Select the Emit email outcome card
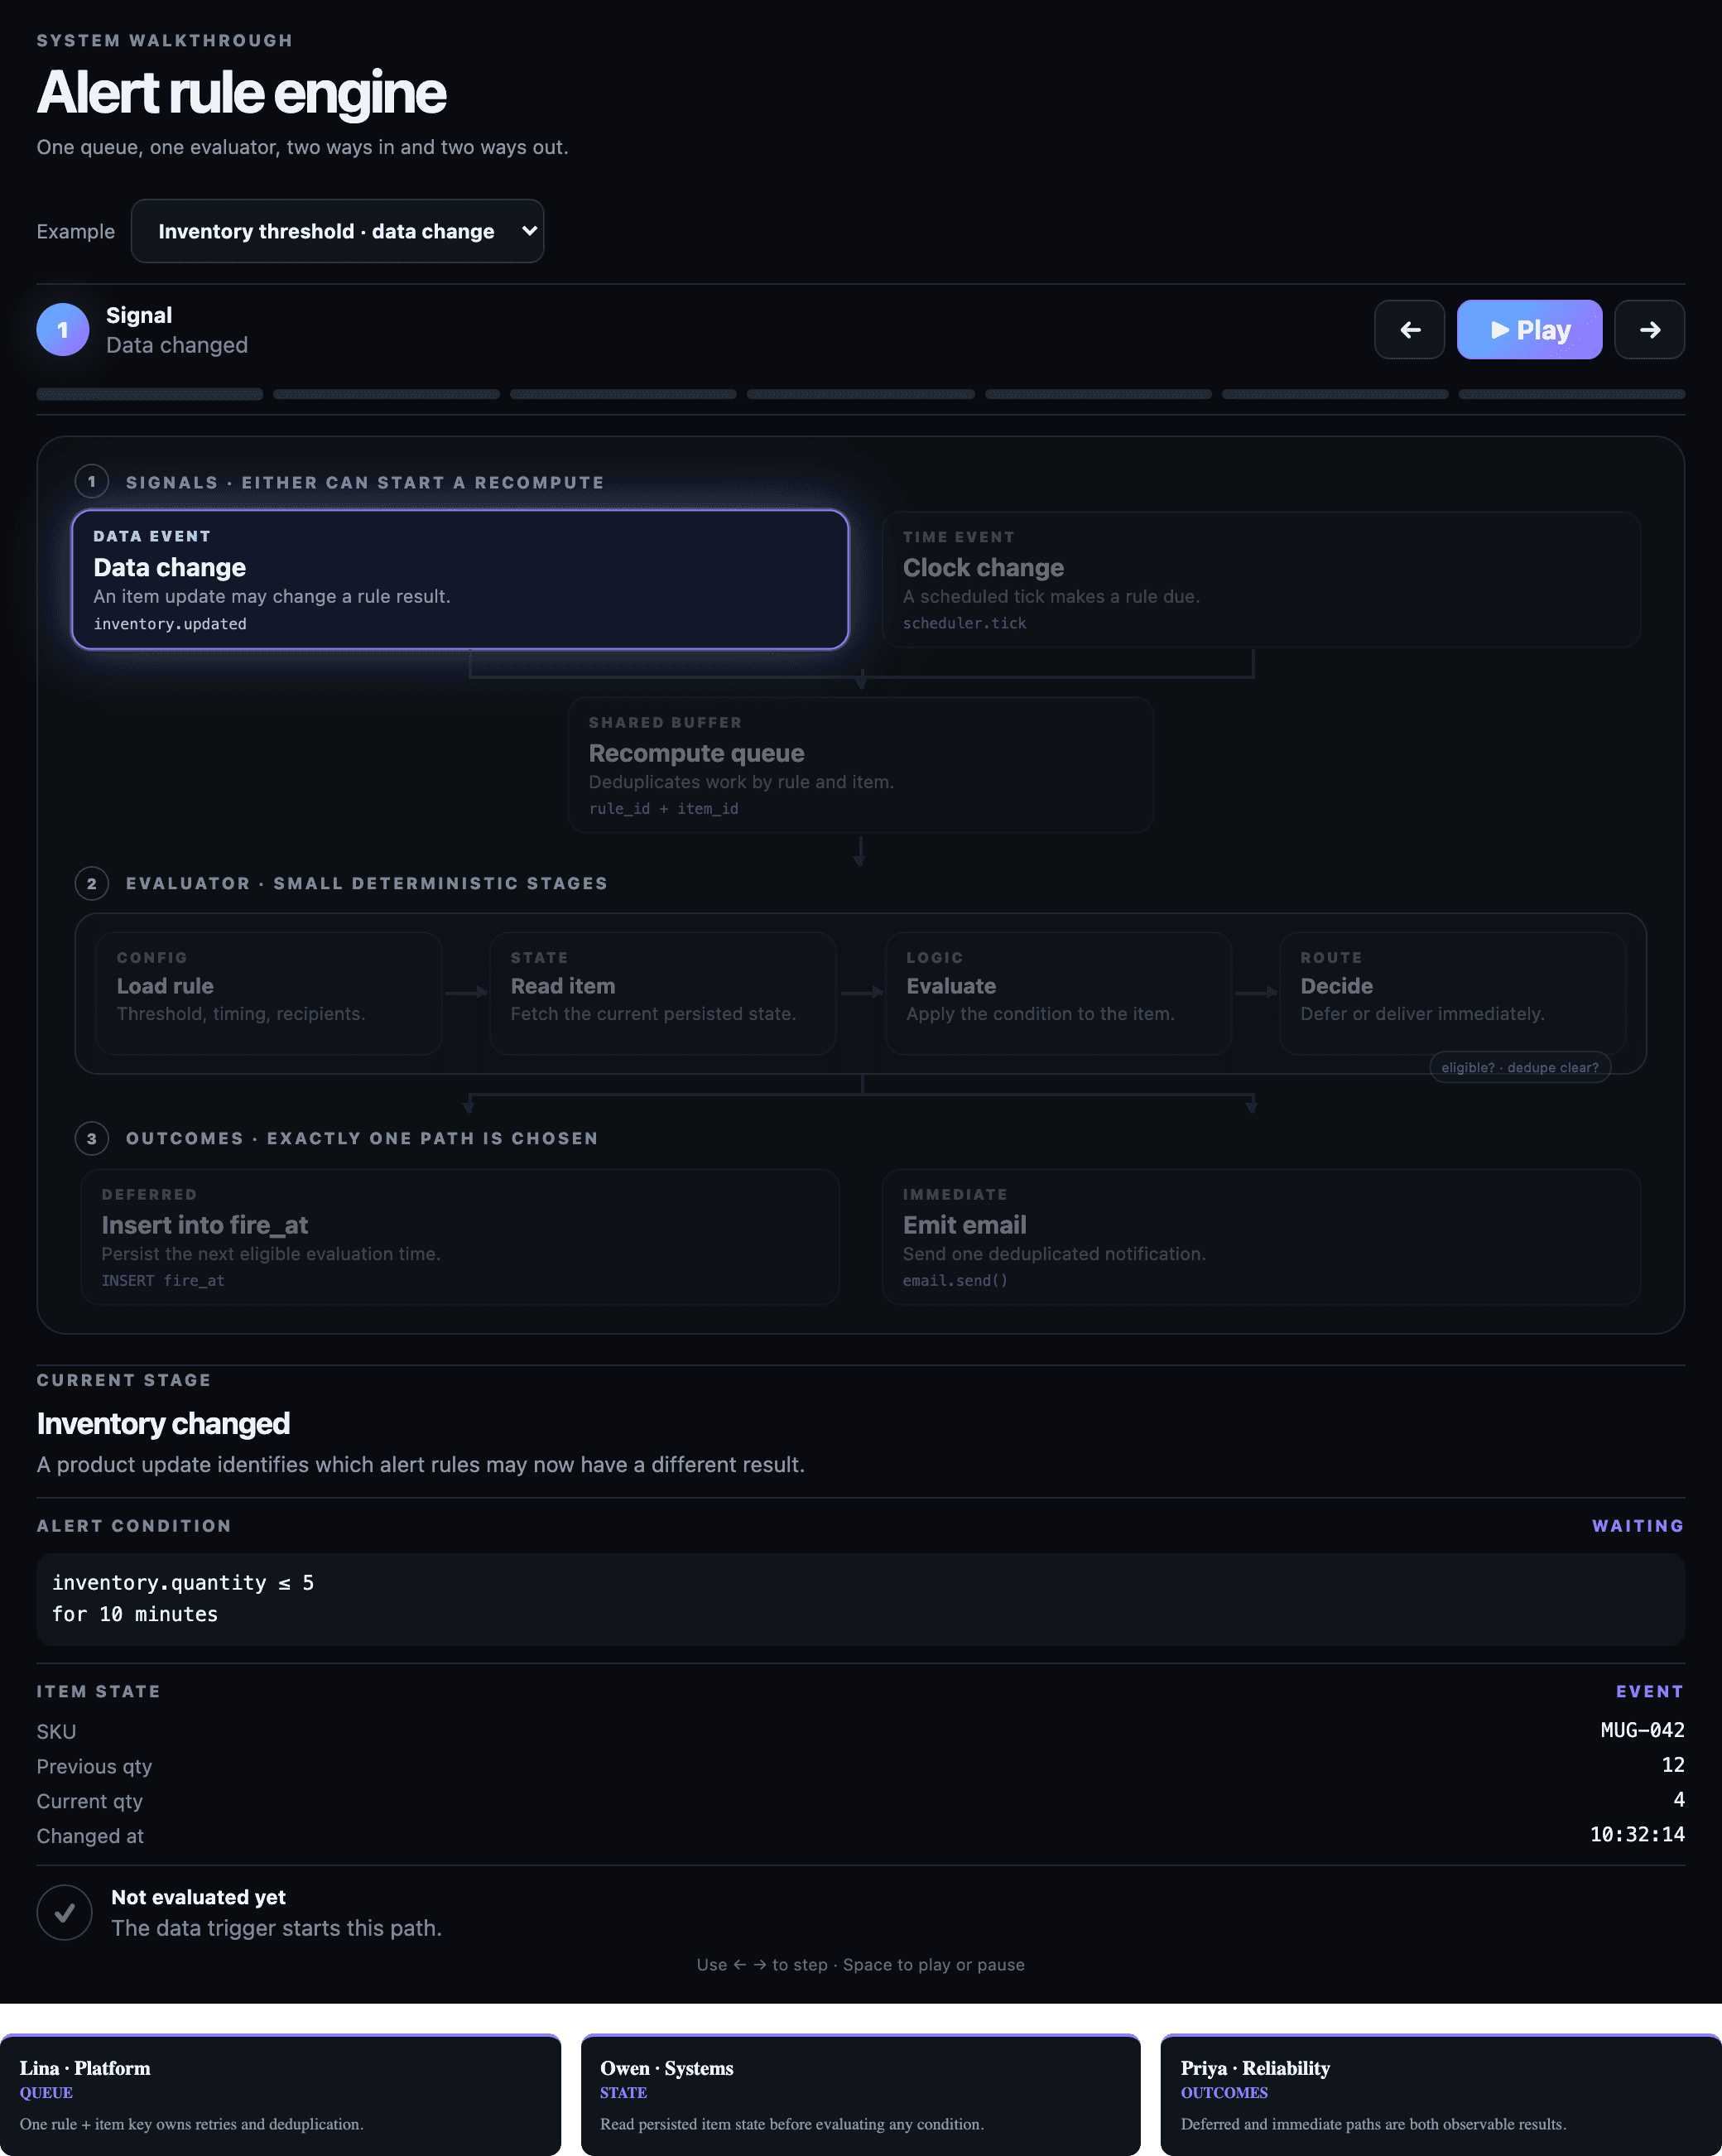The height and width of the screenshot is (2156, 1722). point(1261,1237)
